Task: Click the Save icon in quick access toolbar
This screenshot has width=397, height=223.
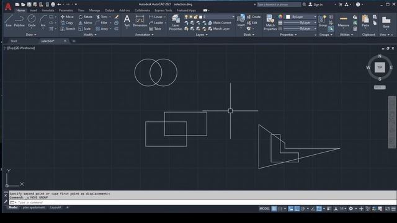Action: (x=29, y=4)
